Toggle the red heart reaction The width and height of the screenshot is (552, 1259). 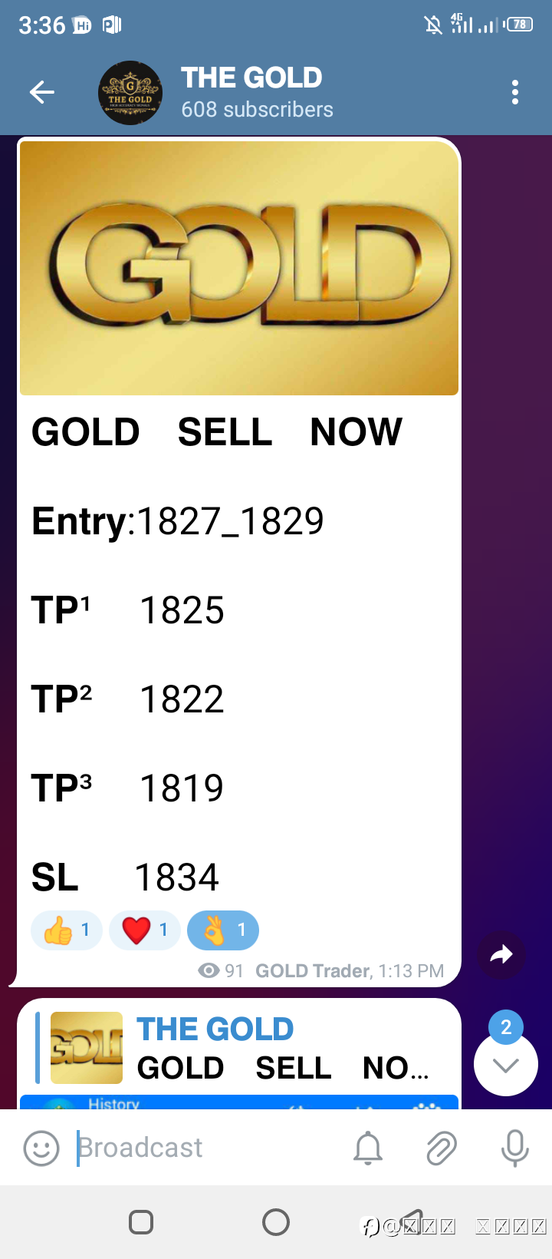[x=145, y=930]
